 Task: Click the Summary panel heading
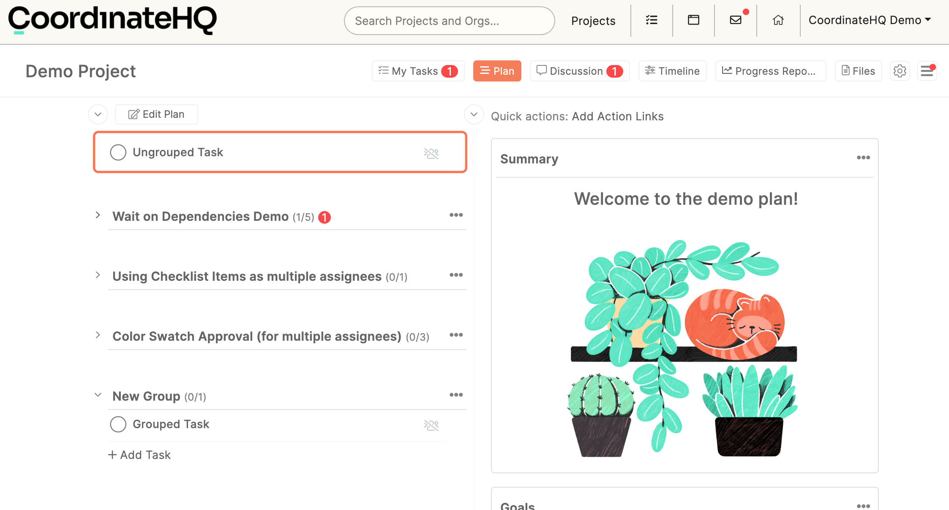(529, 159)
